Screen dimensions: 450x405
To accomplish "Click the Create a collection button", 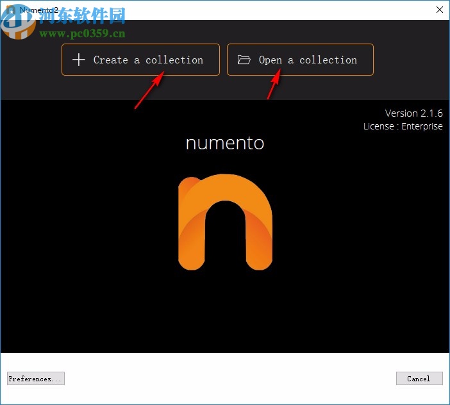I will pyautogui.click(x=140, y=60).
